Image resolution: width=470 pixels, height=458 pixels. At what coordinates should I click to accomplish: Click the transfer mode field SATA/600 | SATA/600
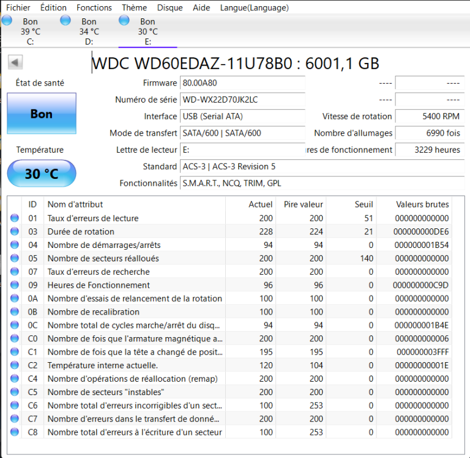pos(242,133)
